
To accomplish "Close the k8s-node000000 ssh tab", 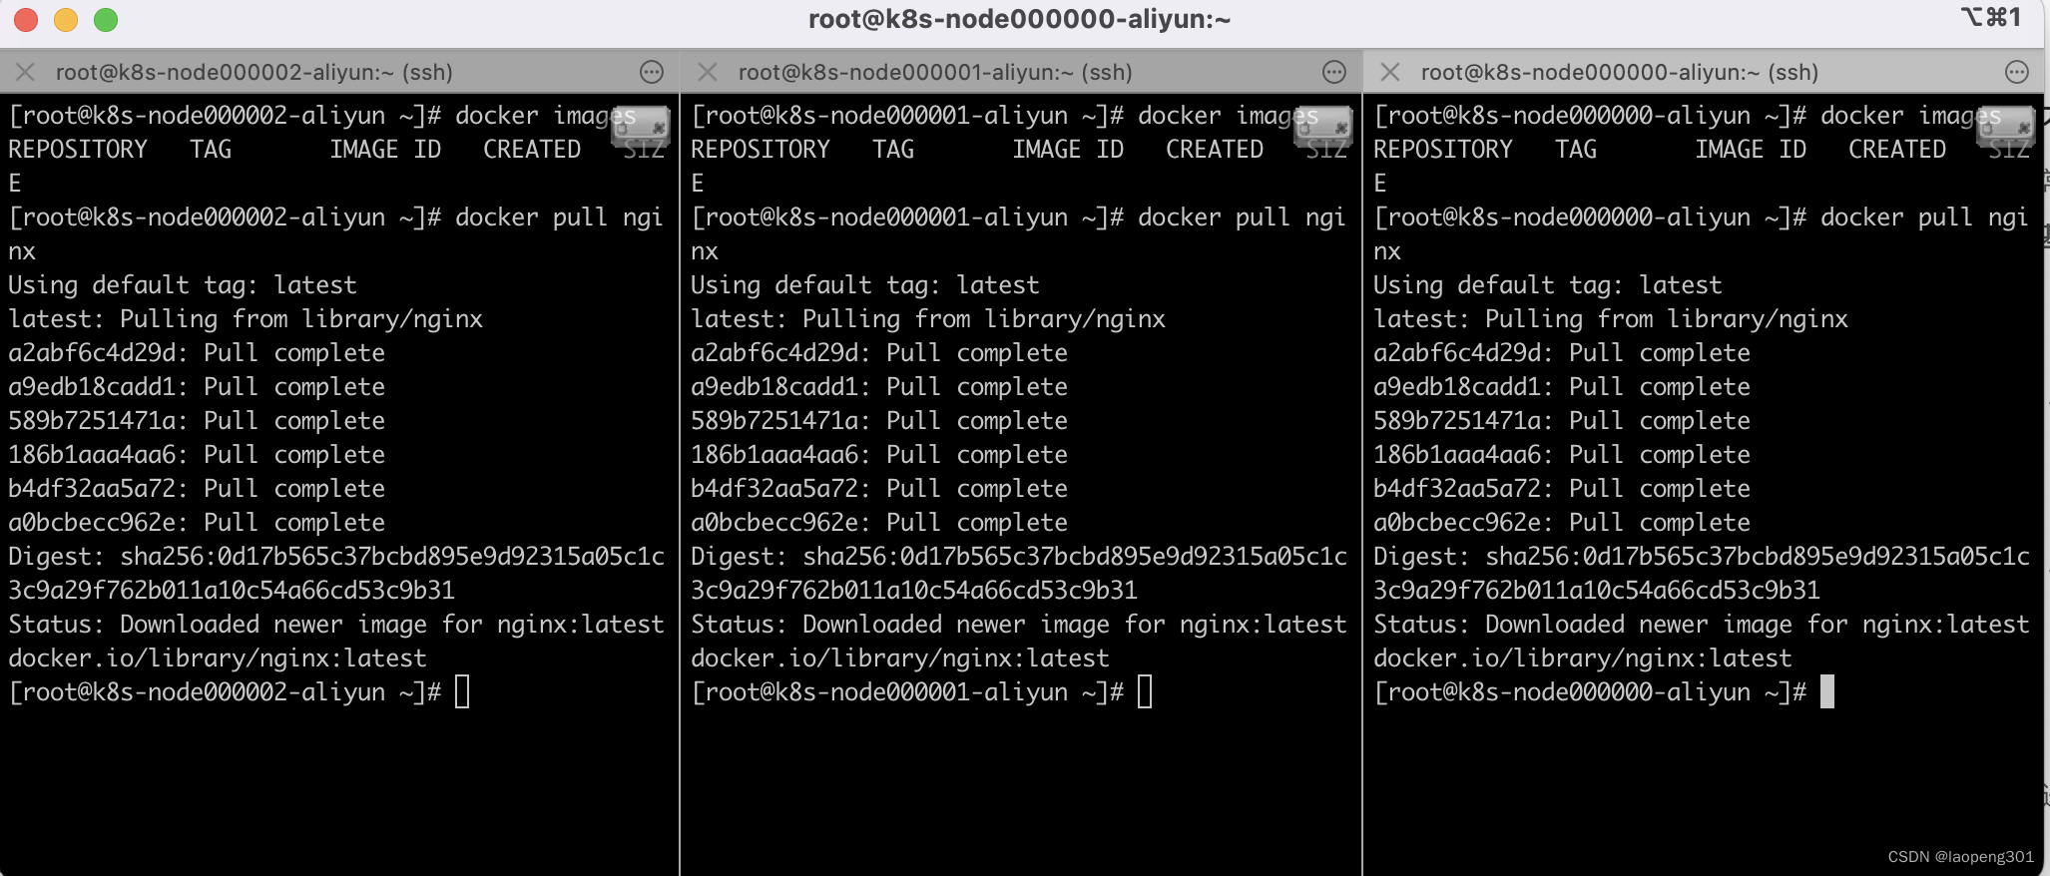I will [1390, 72].
